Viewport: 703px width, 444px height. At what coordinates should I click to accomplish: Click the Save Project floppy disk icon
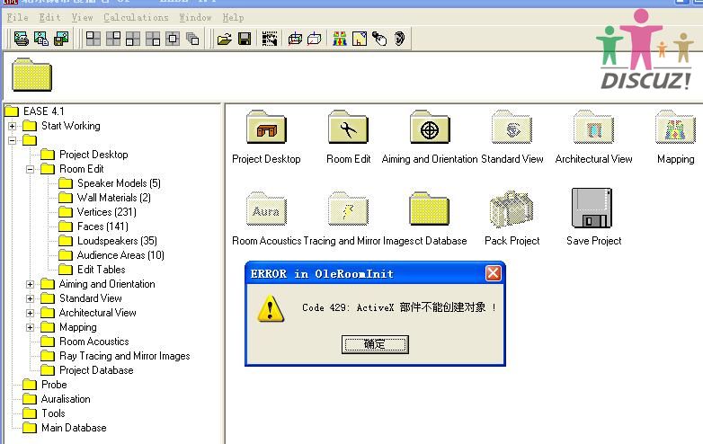pos(592,208)
